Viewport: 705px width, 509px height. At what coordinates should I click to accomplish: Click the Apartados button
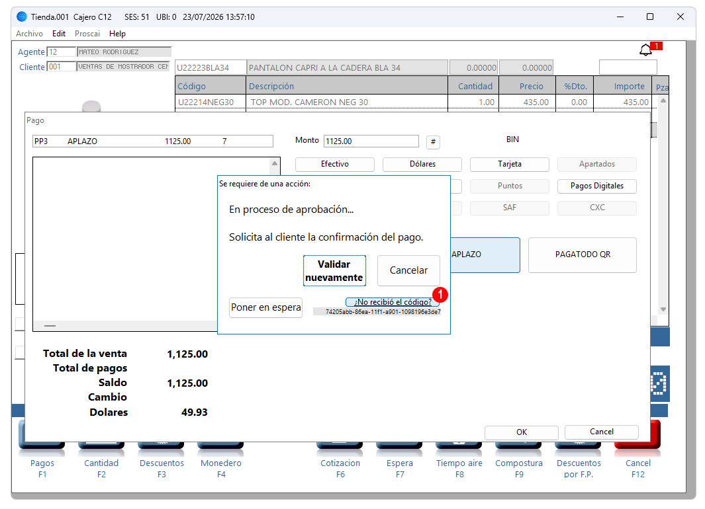tap(596, 165)
